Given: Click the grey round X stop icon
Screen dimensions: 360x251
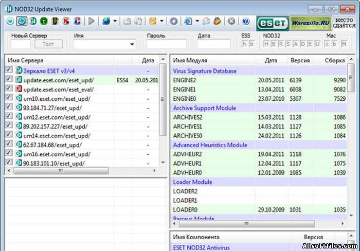Looking at the screenshot, I should [231, 21].
